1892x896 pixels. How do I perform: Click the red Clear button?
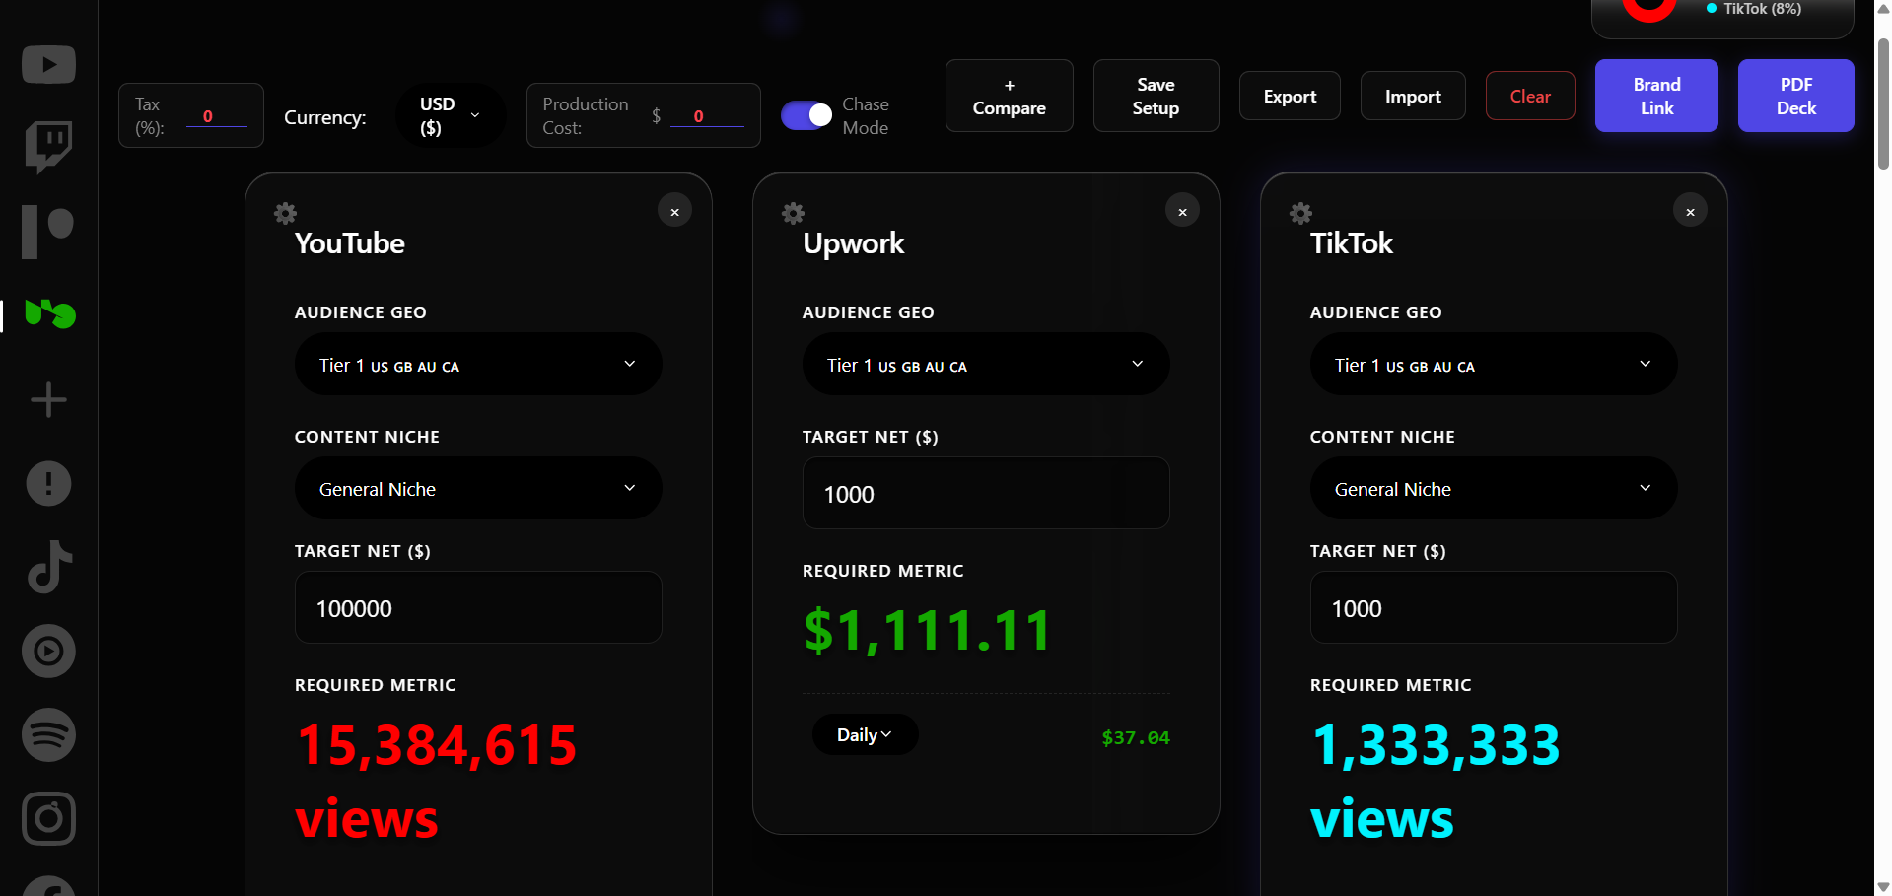point(1530,96)
